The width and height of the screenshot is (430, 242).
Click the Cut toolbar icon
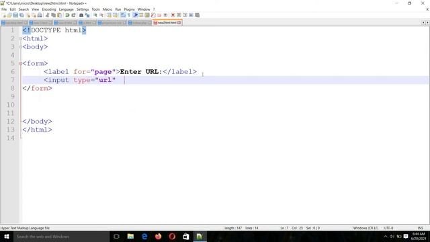pos(47,15)
